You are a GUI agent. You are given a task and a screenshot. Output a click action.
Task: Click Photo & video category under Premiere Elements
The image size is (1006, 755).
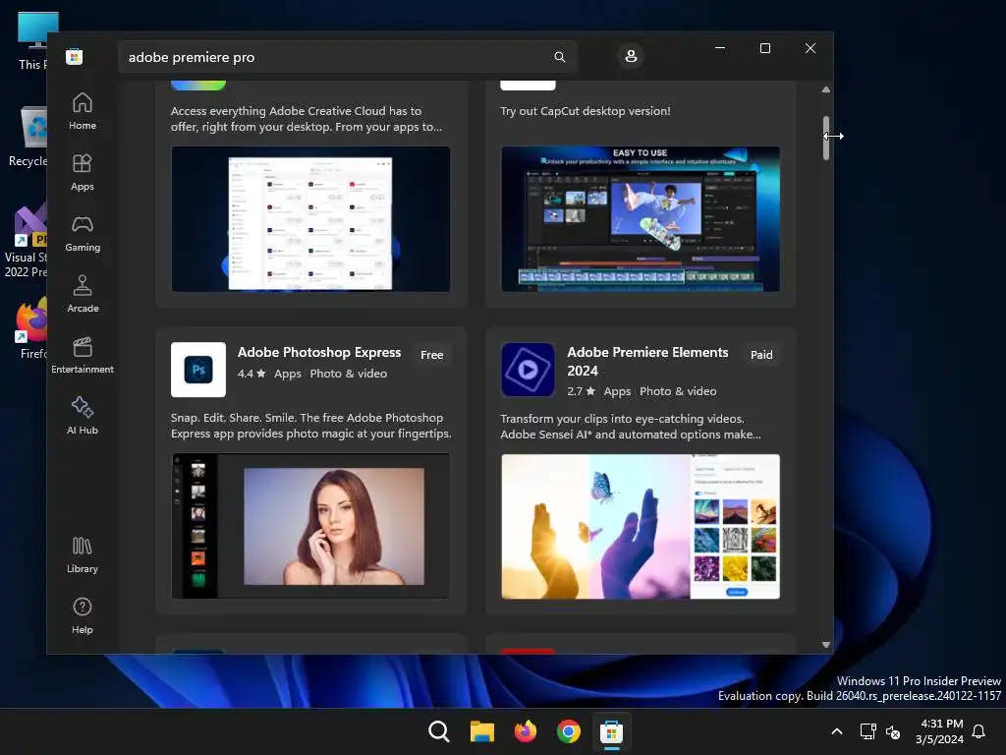678,391
